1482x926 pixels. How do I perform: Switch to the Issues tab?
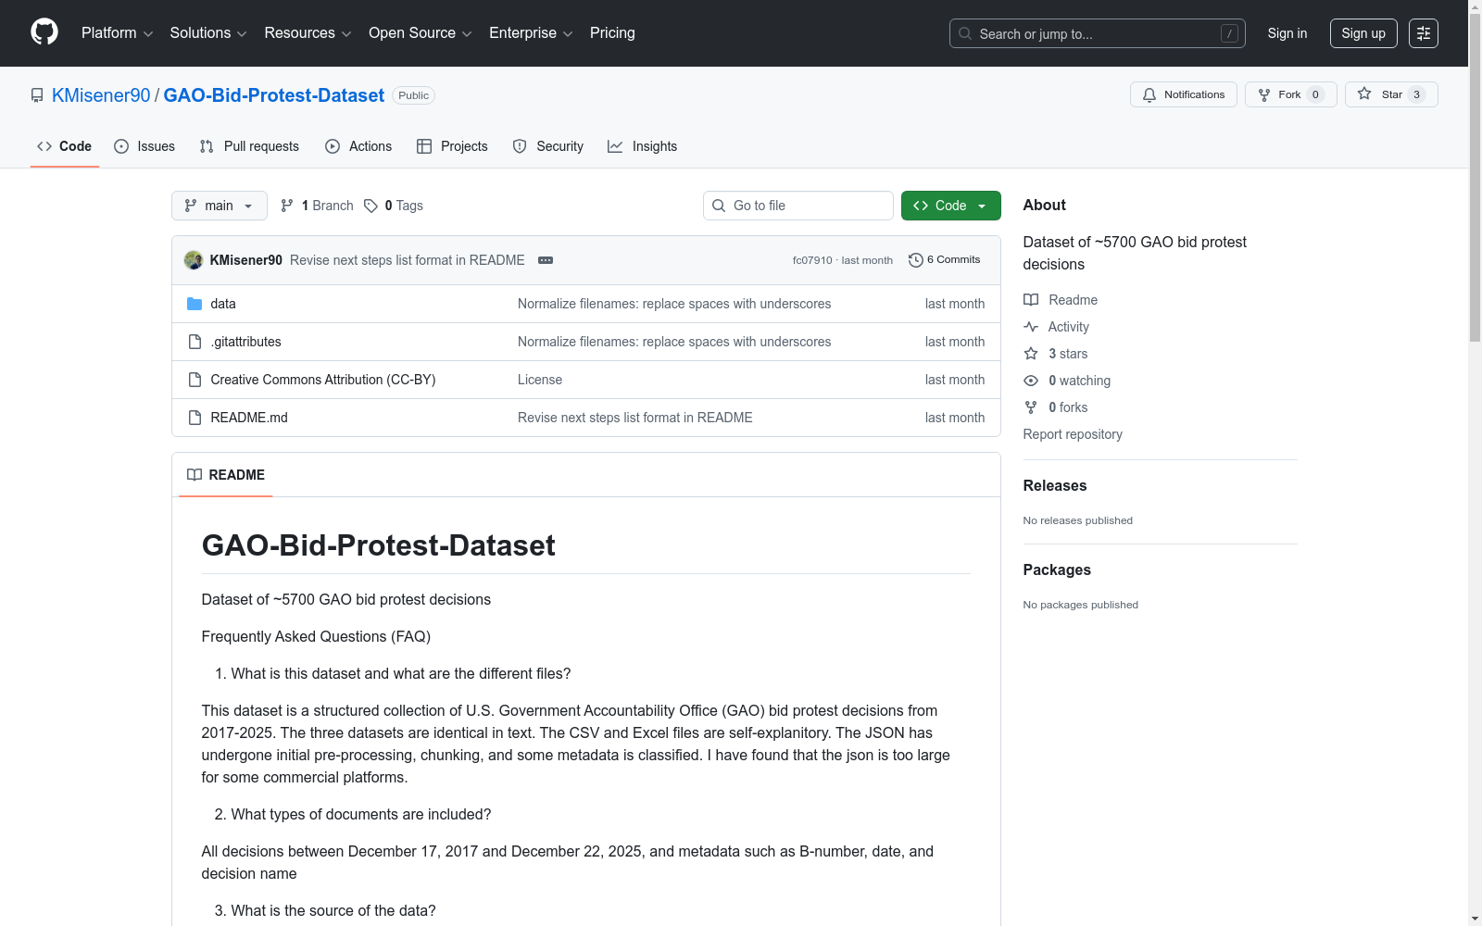[144, 146]
